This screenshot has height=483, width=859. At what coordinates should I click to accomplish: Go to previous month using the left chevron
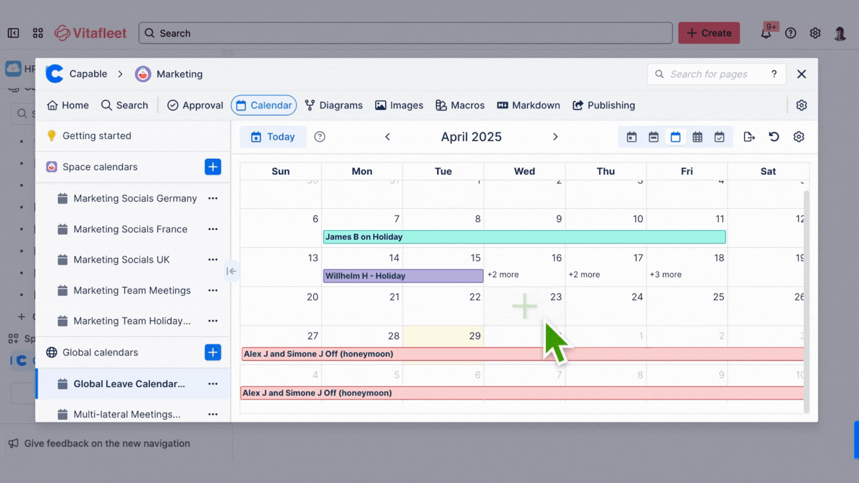click(x=388, y=136)
